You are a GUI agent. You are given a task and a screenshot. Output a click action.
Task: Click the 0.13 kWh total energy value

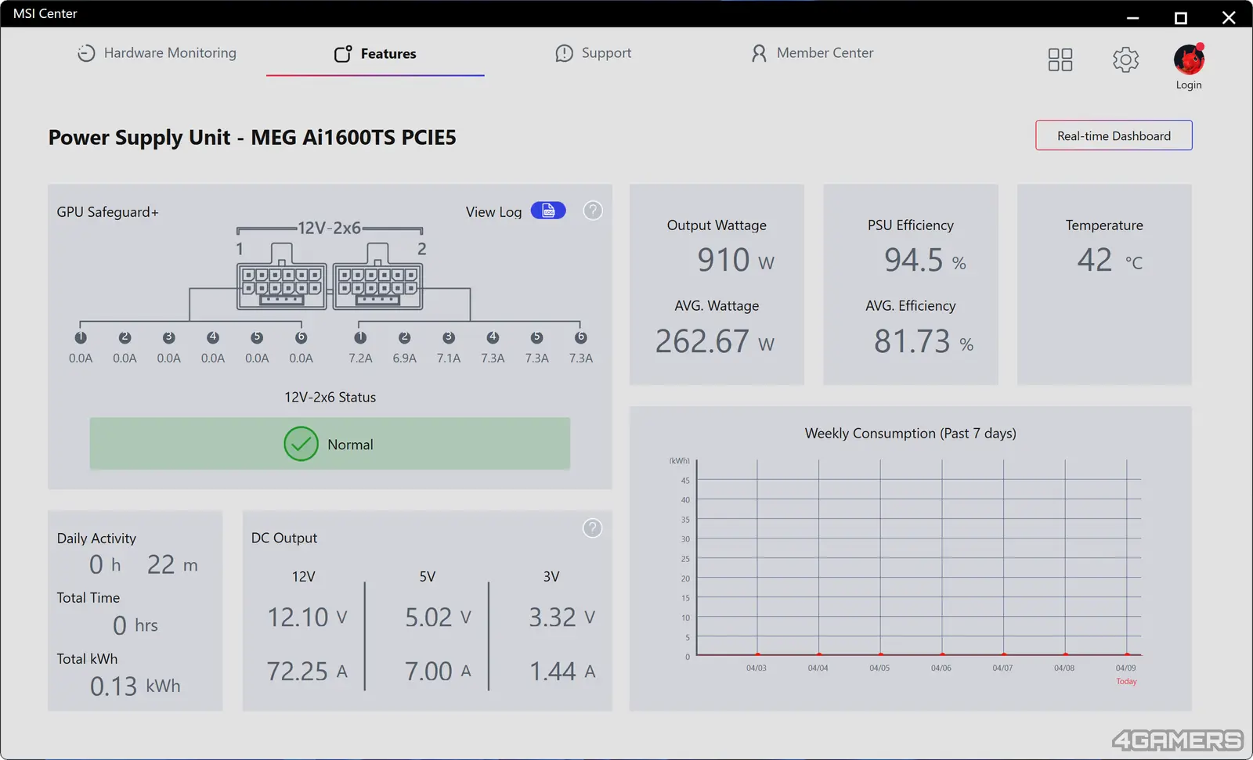[x=135, y=686]
